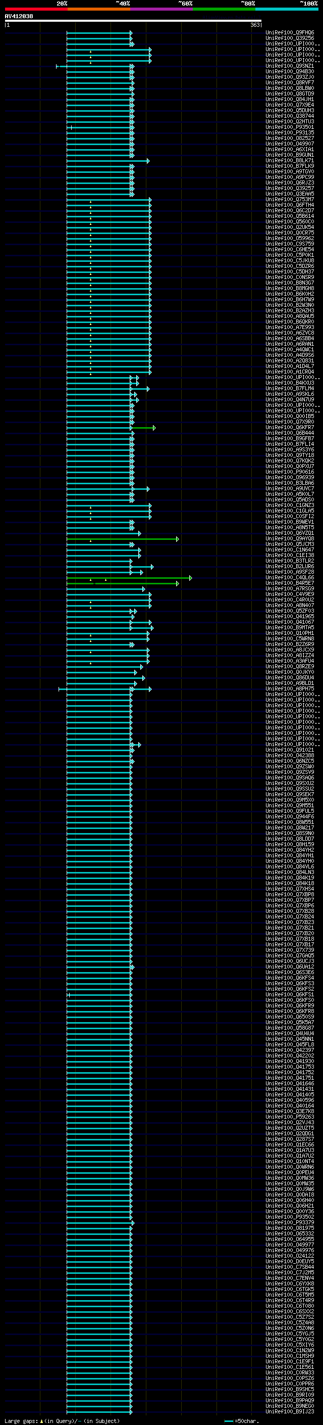
Task: Open hit UniRef100_A8PH75
Action: coord(290,688)
